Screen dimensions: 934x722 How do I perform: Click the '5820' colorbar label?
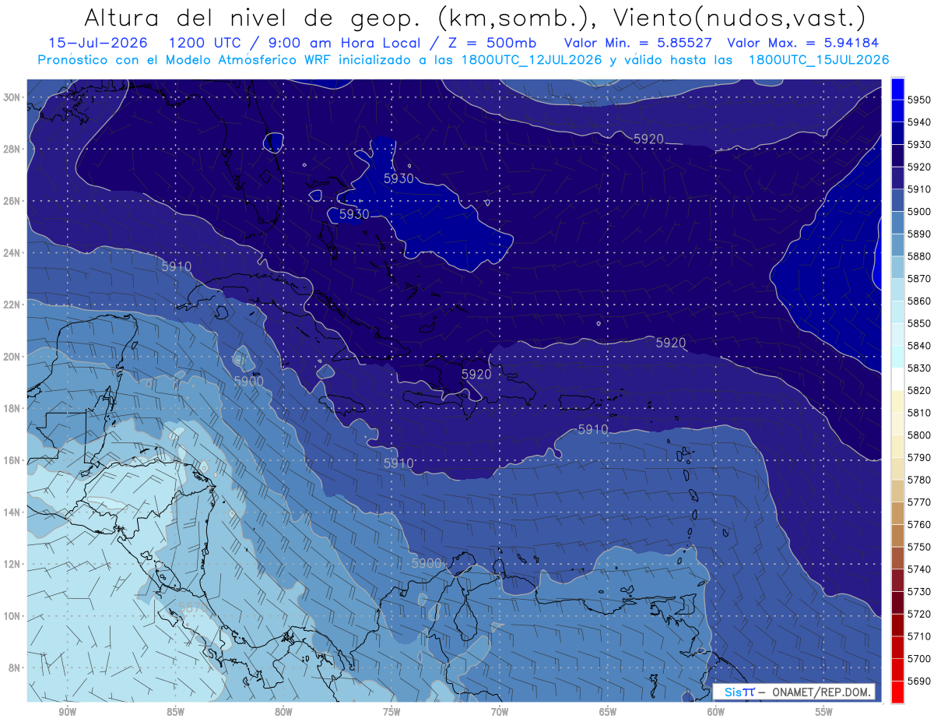click(x=919, y=390)
